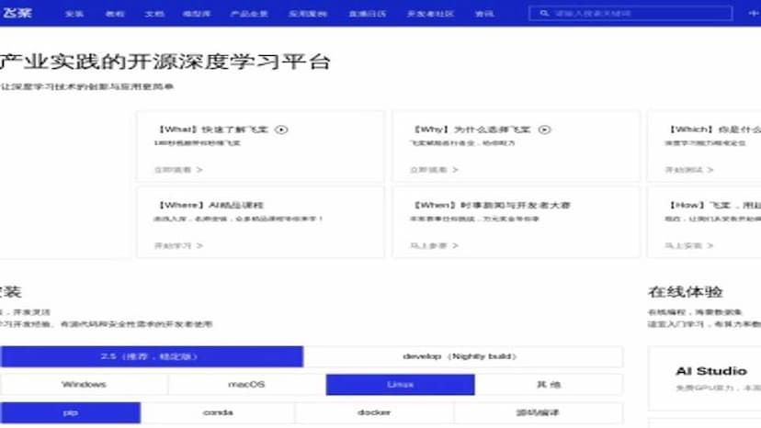Open the [When] 时事新闻与开发者大赛 card title
Image resolution: width=761 pixels, height=428 pixels.
tap(491, 205)
